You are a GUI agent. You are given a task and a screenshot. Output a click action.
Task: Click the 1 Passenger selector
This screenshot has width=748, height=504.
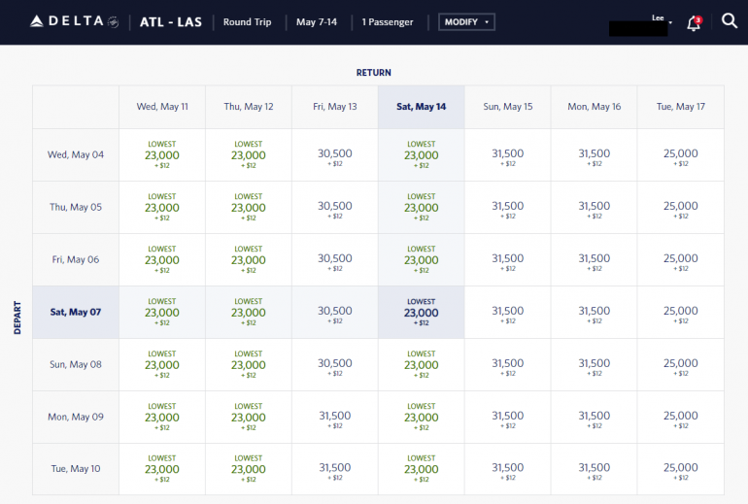click(388, 21)
